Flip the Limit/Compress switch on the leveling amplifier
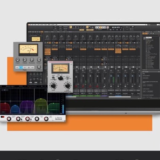The image size is (160, 160). 53,78
